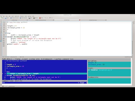Click the final print('width:', width) line

(x=17, y=44)
